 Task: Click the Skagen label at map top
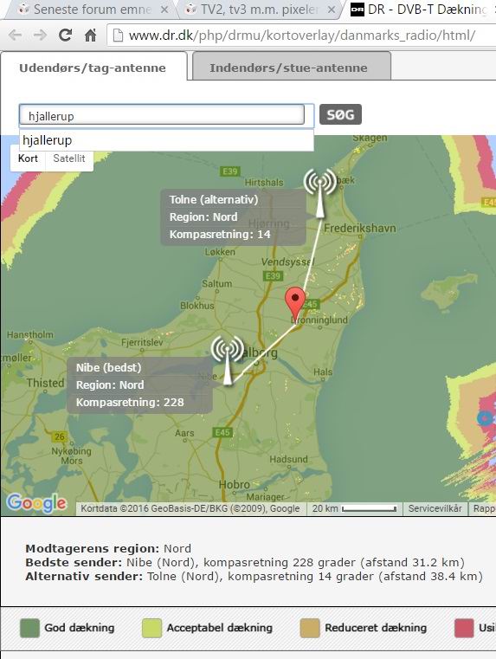[x=370, y=138]
